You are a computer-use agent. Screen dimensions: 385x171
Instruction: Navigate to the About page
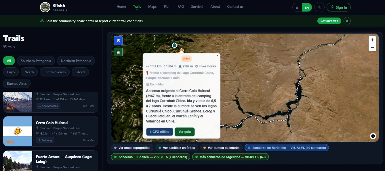[x=215, y=7]
